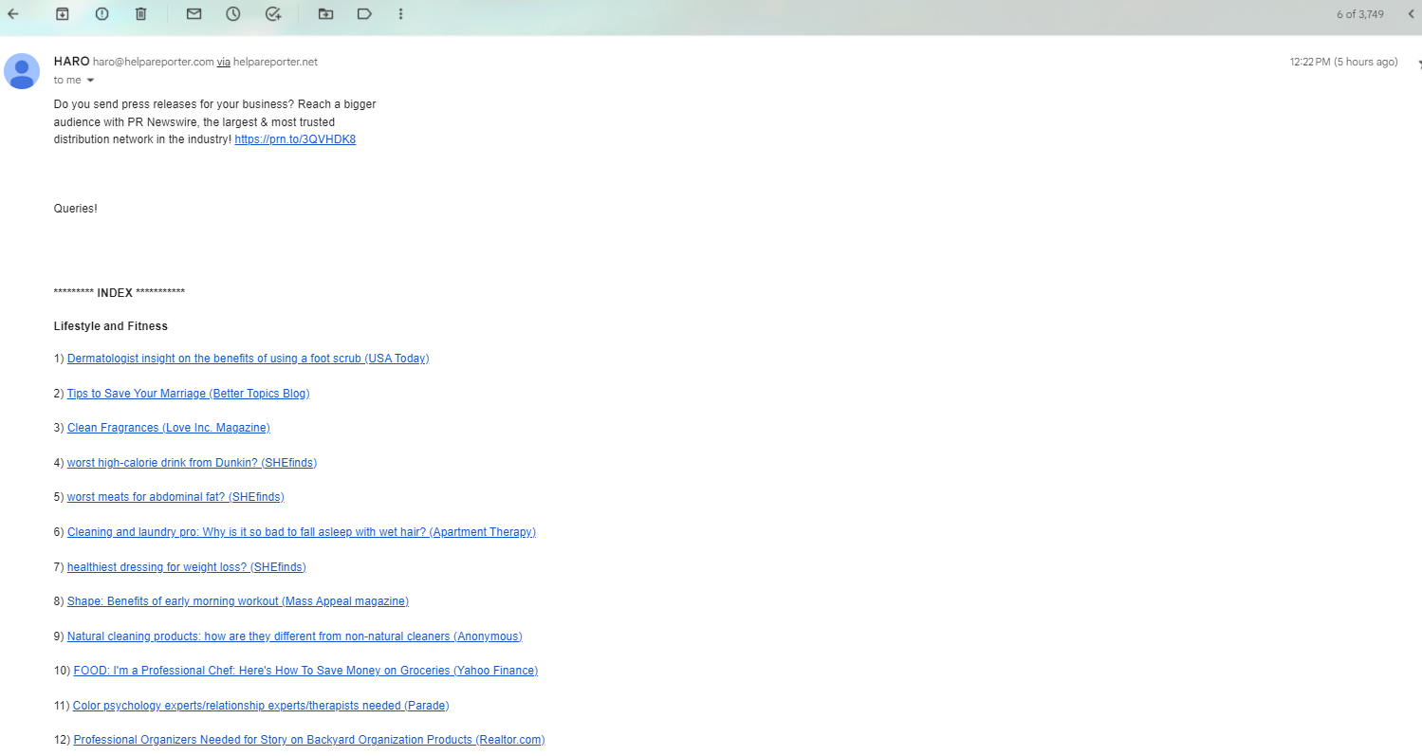This screenshot has width=1422, height=756.
Task: Open Tips to Save Your Marriage link
Action: pyautogui.click(x=189, y=394)
